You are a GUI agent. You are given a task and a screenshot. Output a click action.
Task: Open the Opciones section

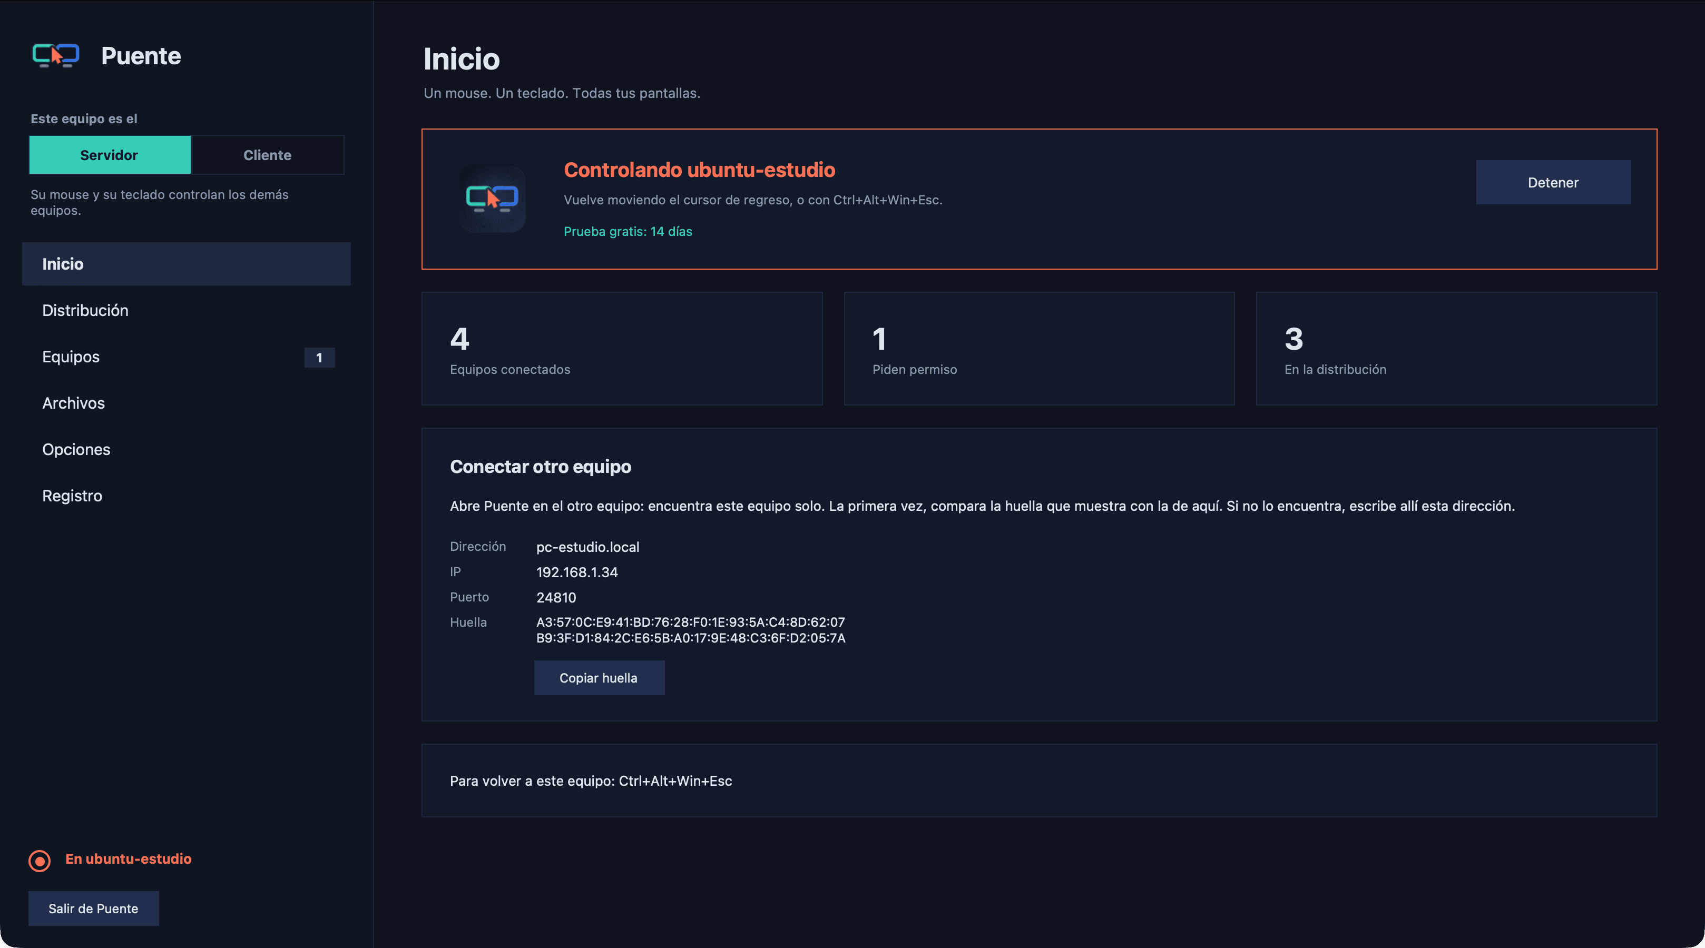(x=187, y=449)
